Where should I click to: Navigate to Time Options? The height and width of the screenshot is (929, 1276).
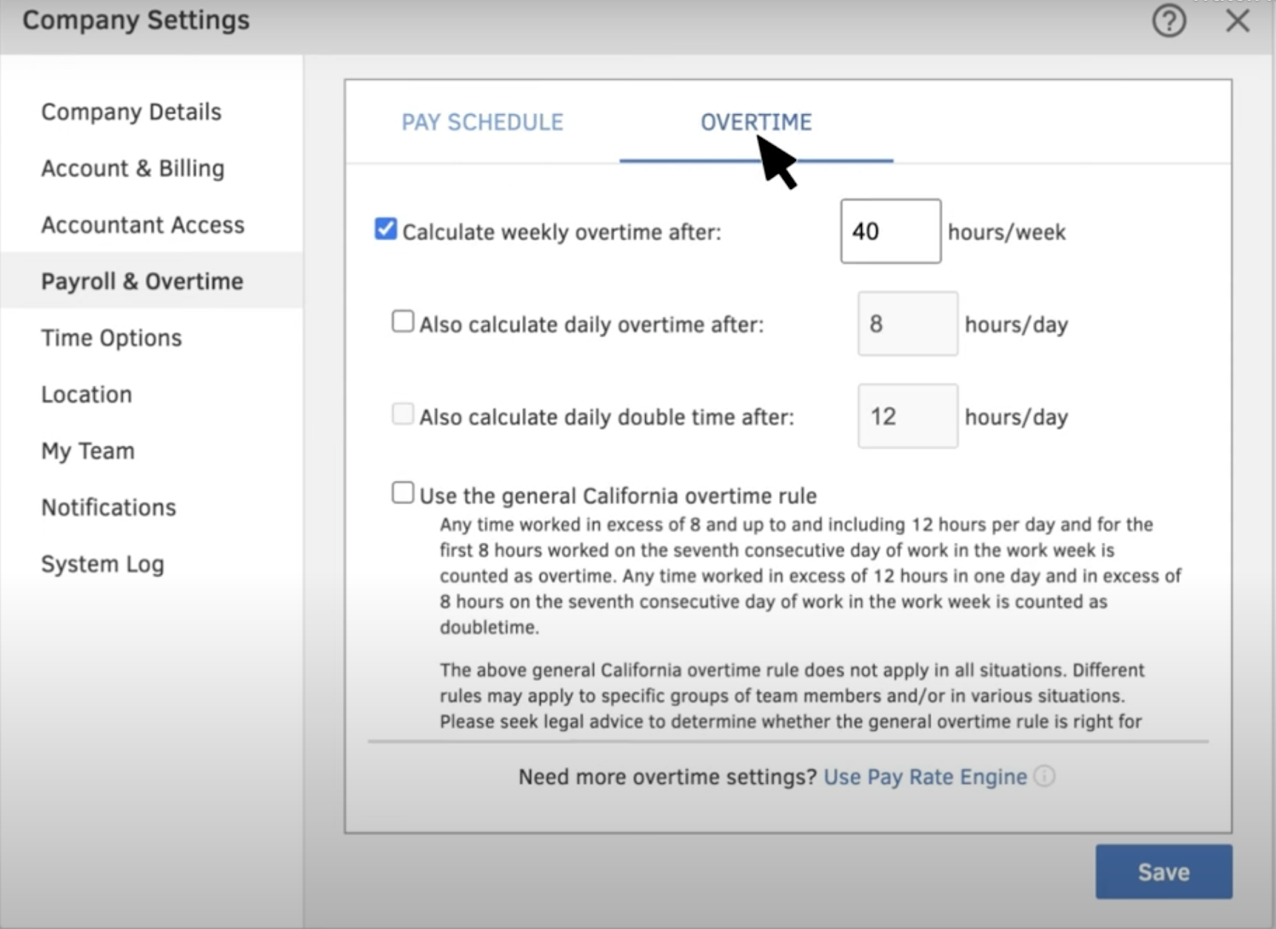click(111, 337)
